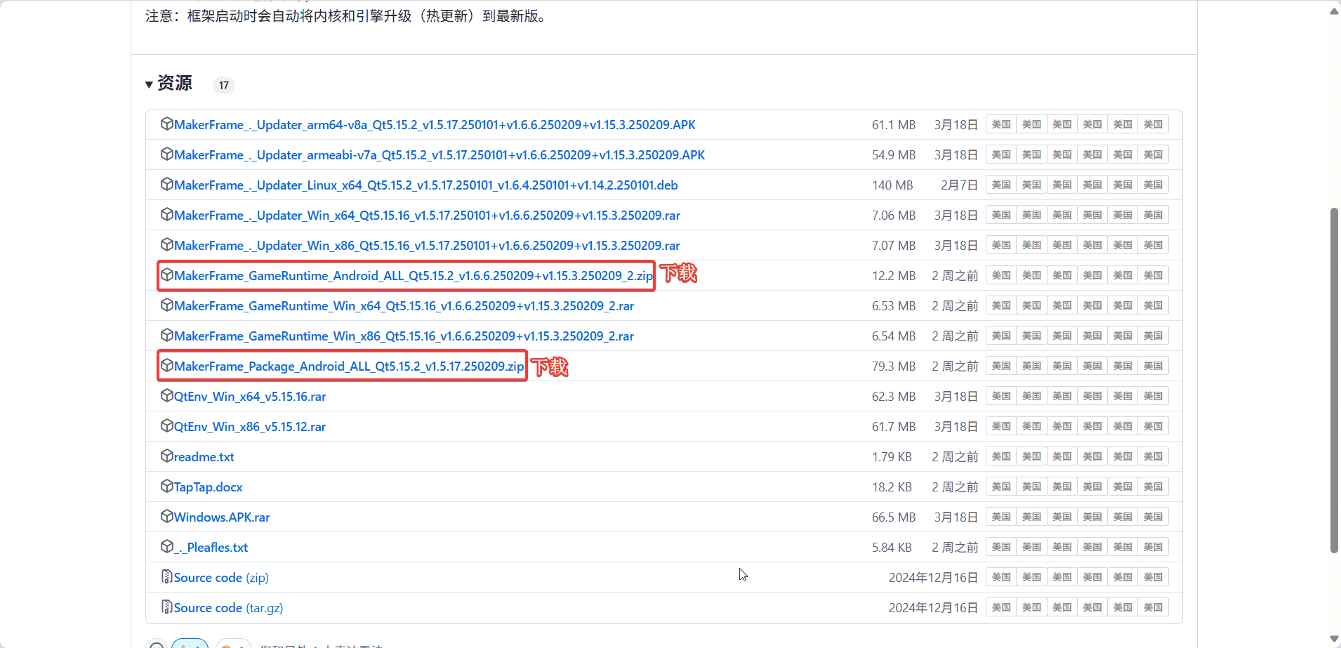Click package icon beside QtEnv_Win_x64_v5.15.16.rar

coord(166,396)
